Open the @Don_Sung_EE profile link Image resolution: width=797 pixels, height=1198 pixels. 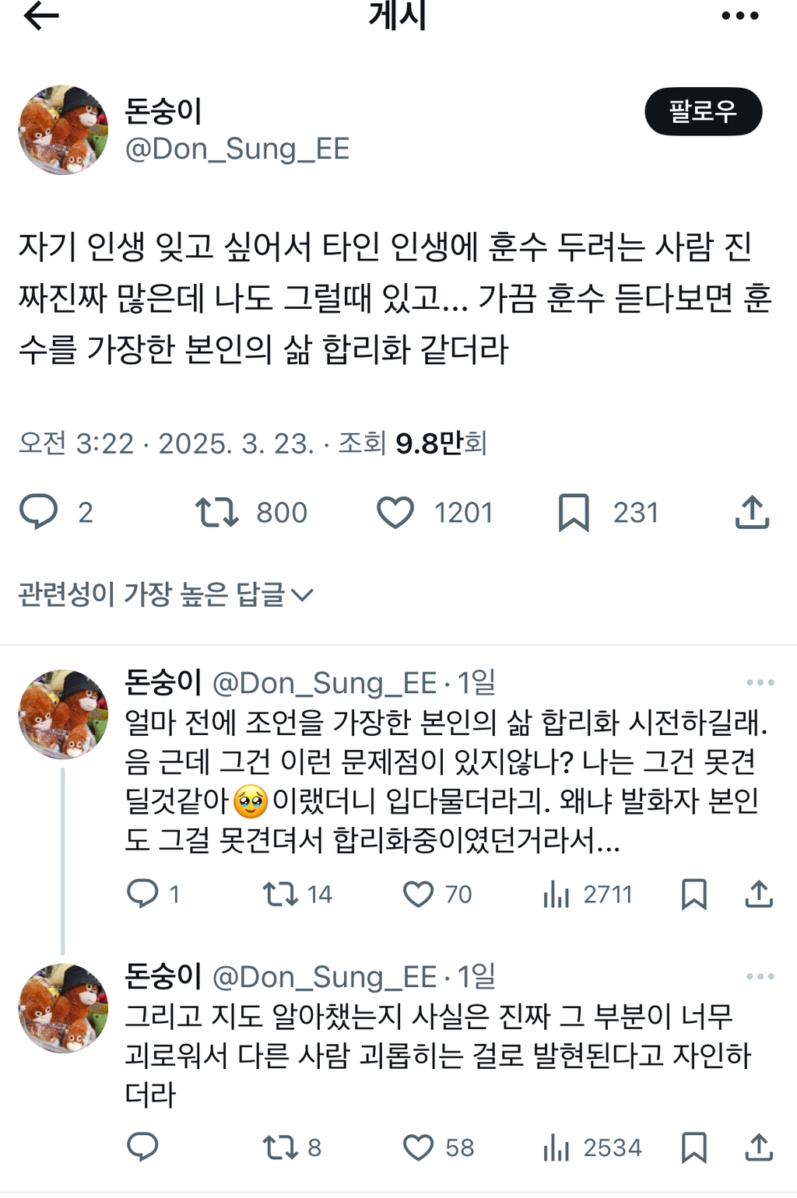pyautogui.click(x=237, y=149)
